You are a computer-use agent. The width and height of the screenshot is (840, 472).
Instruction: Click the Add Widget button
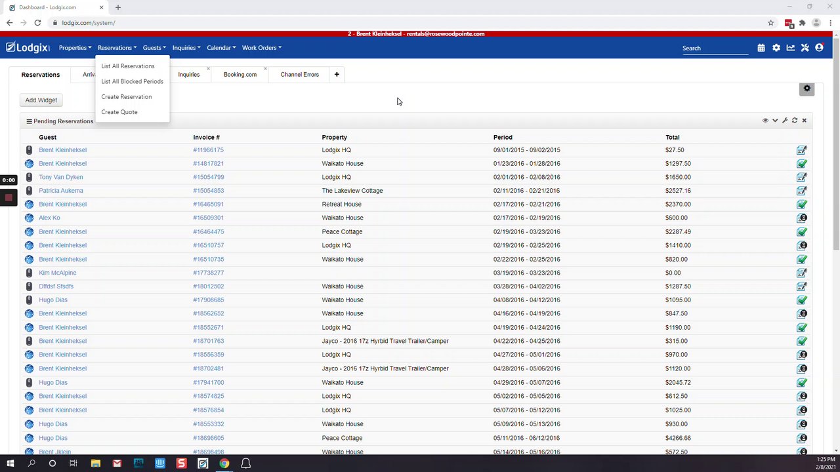[x=41, y=100]
